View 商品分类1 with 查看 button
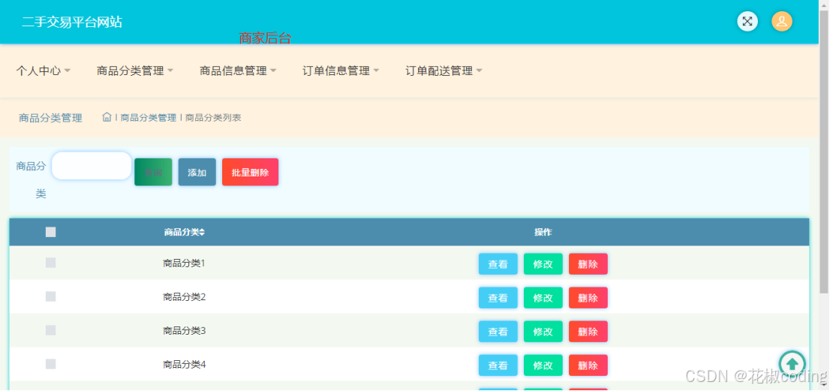Image resolution: width=830 pixels, height=391 pixels. [x=498, y=264]
